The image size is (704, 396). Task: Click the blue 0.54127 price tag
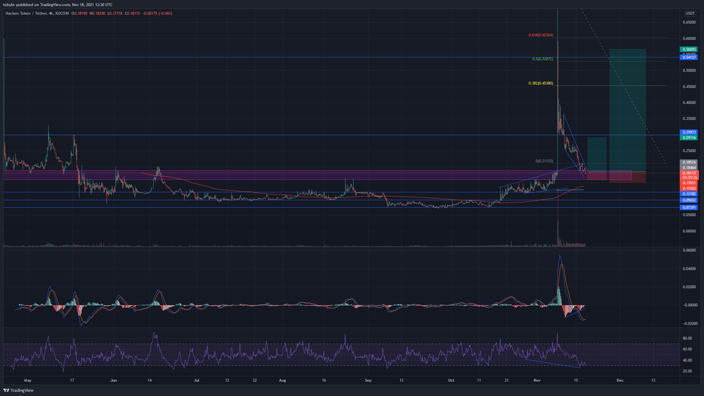[689, 57]
